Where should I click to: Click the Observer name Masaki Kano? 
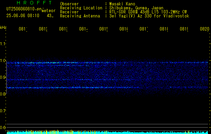tap(122, 4)
